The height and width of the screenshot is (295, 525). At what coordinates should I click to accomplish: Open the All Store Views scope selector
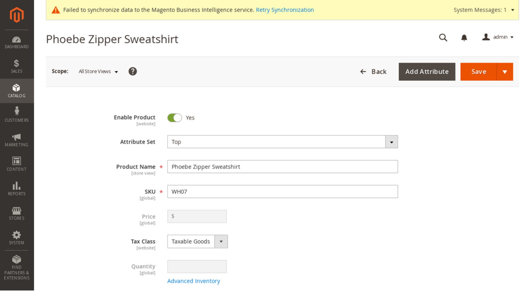(x=98, y=72)
